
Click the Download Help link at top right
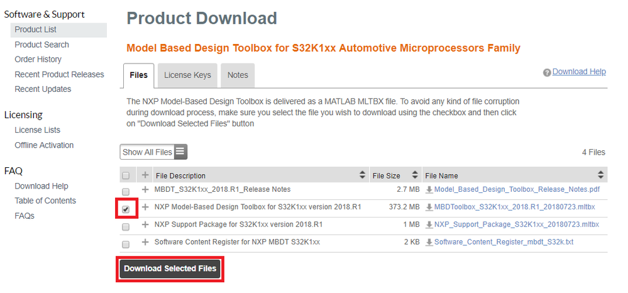tap(579, 72)
